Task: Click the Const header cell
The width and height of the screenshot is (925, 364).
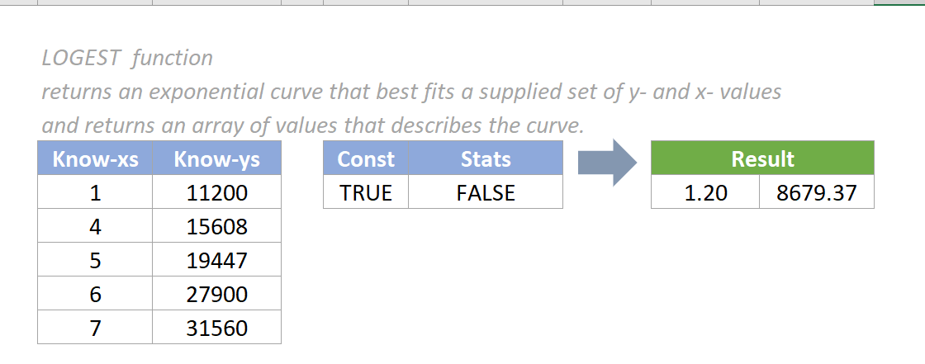Action: (x=366, y=159)
